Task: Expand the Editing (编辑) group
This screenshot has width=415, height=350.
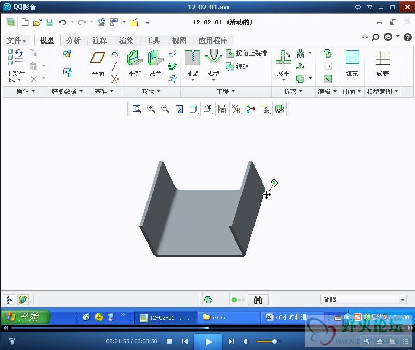Action: pos(327,91)
